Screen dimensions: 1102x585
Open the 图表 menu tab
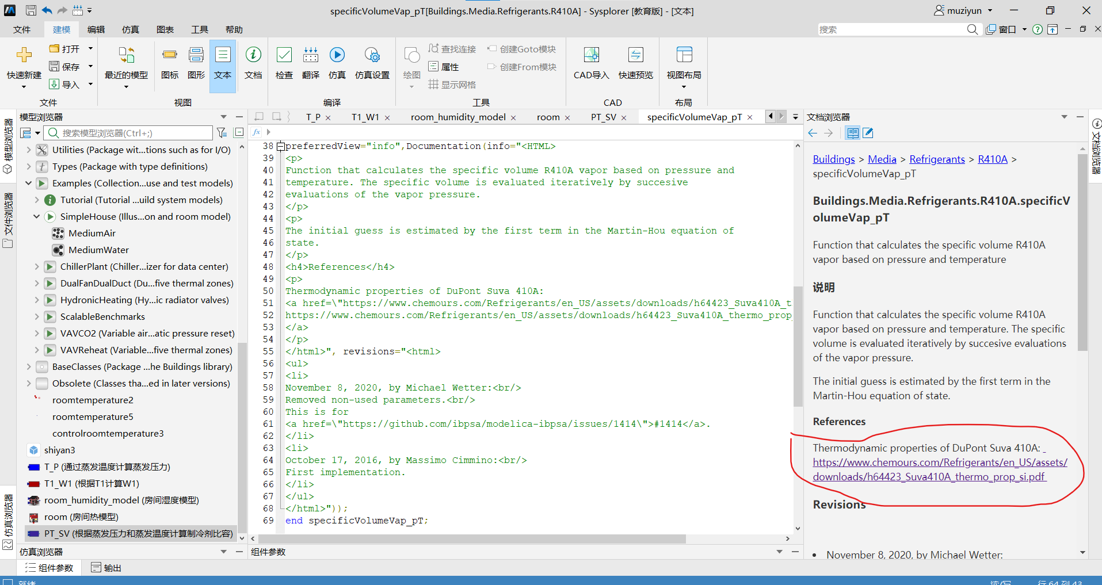165,29
